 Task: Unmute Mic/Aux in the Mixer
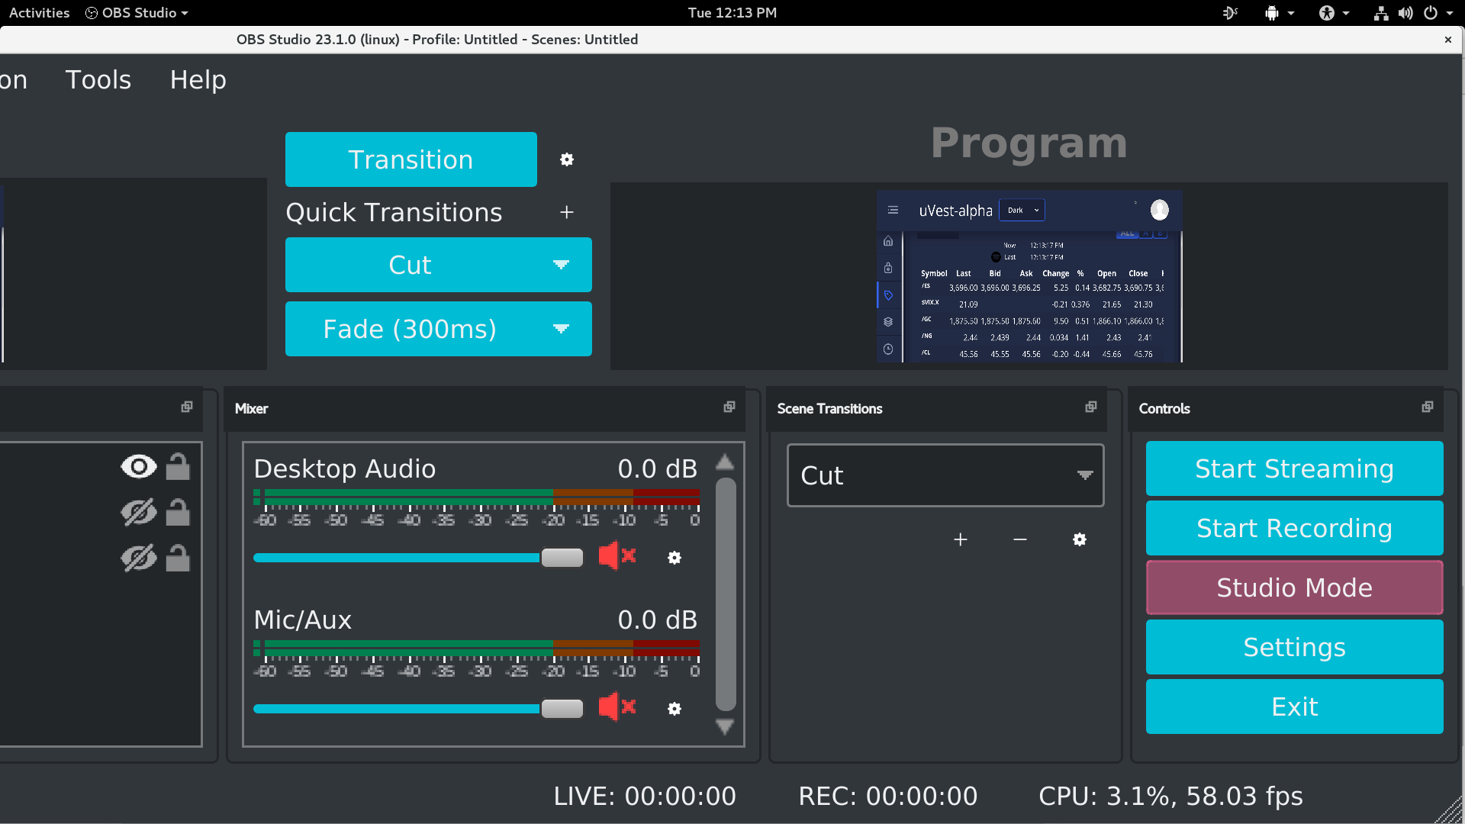coord(617,707)
